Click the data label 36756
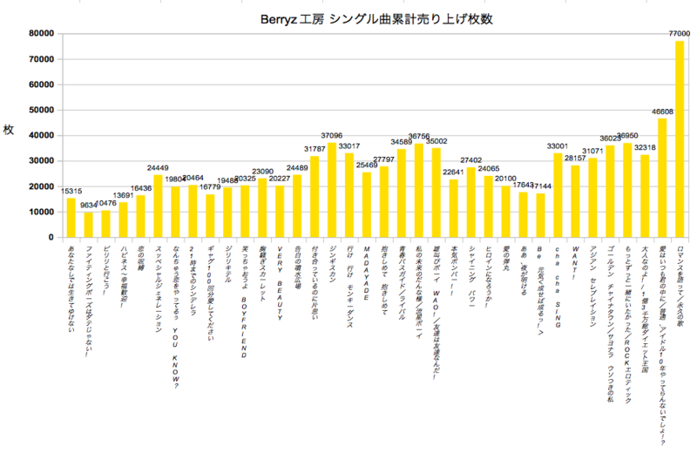The height and width of the screenshot is (453, 697). point(419,137)
